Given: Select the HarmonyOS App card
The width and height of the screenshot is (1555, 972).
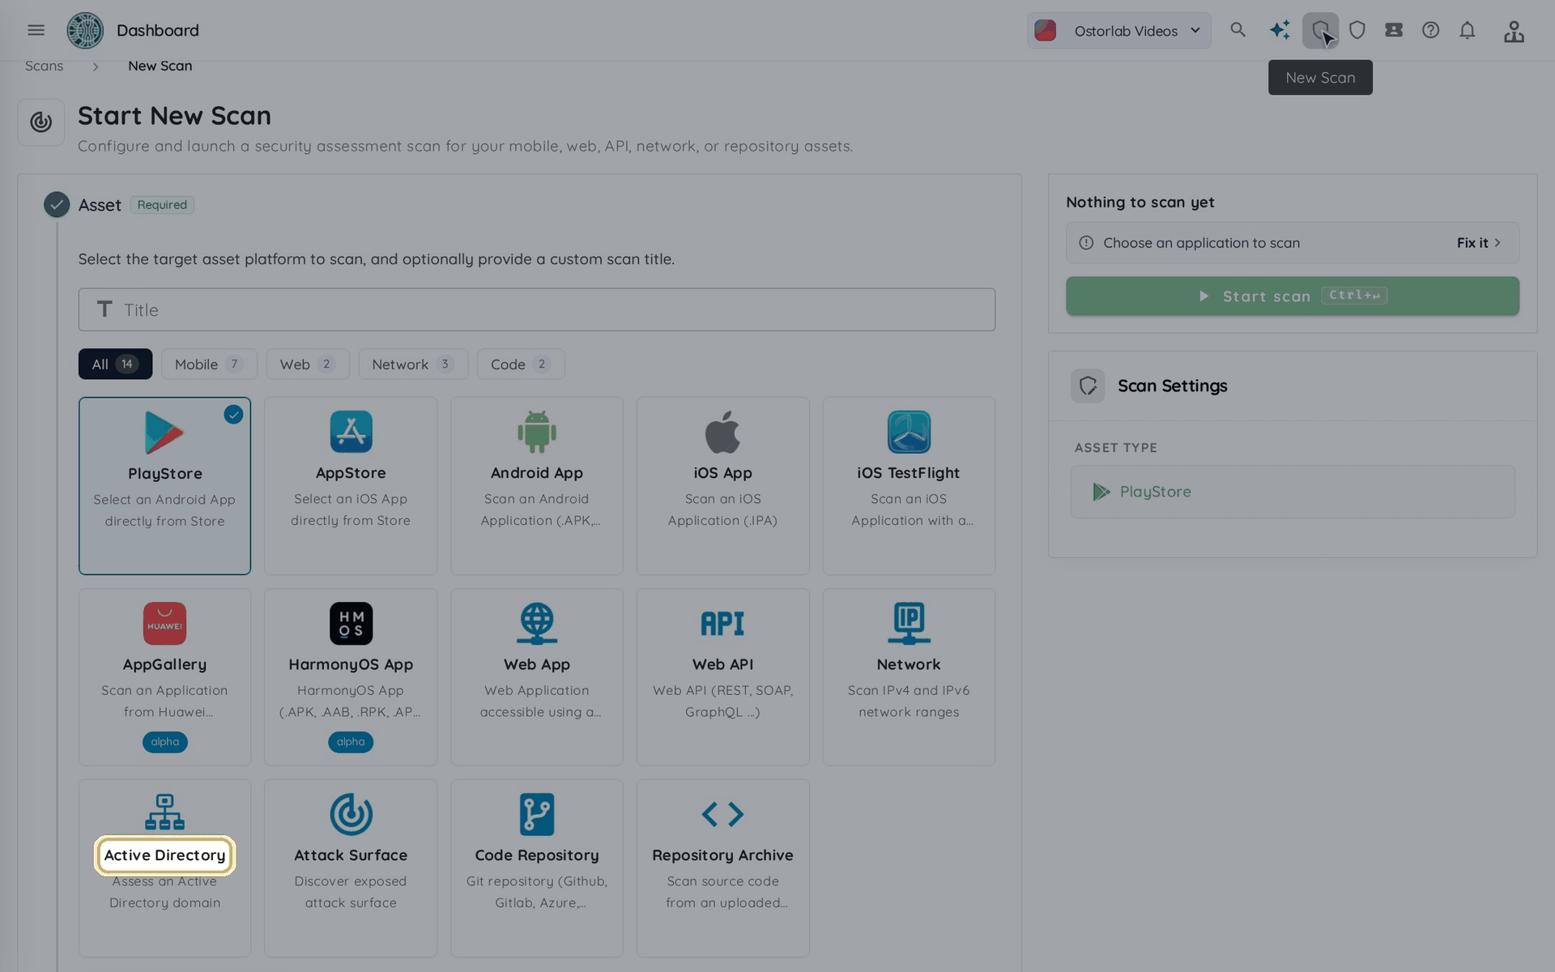Looking at the screenshot, I should click(x=351, y=677).
